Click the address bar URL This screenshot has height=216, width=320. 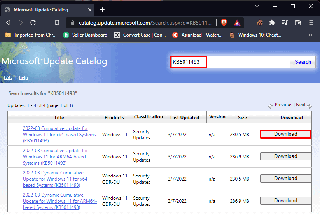point(145,23)
